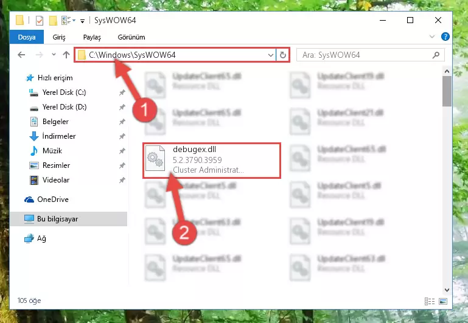Click the pin icon next to Videolar
Image resolution: width=468 pixels, height=323 pixels.
pyautogui.click(x=122, y=180)
